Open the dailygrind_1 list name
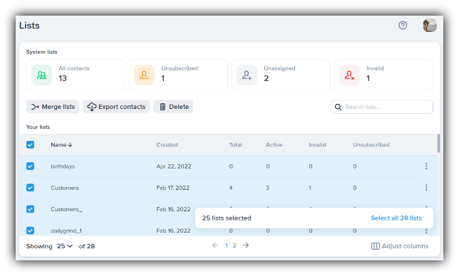Viewport: 459px width, 276px height. point(66,230)
